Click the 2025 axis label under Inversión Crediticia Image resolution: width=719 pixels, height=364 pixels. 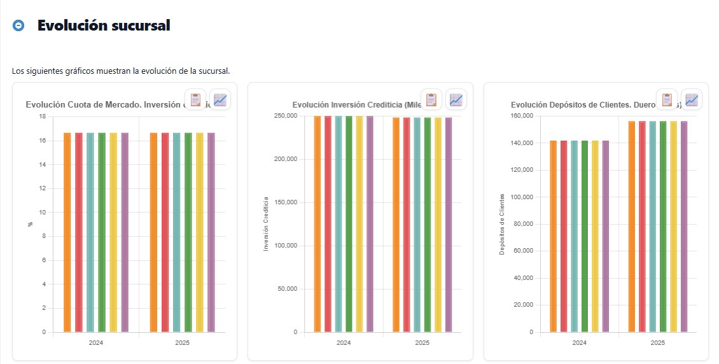pos(422,343)
